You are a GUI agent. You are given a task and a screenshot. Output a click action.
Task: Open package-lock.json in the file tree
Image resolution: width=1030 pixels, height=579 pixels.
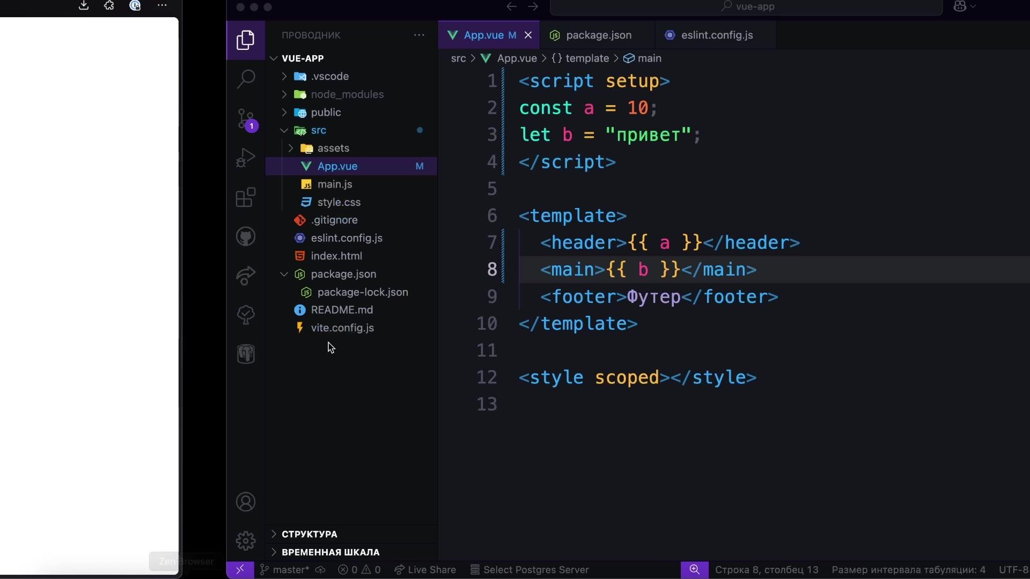pyautogui.click(x=351, y=292)
